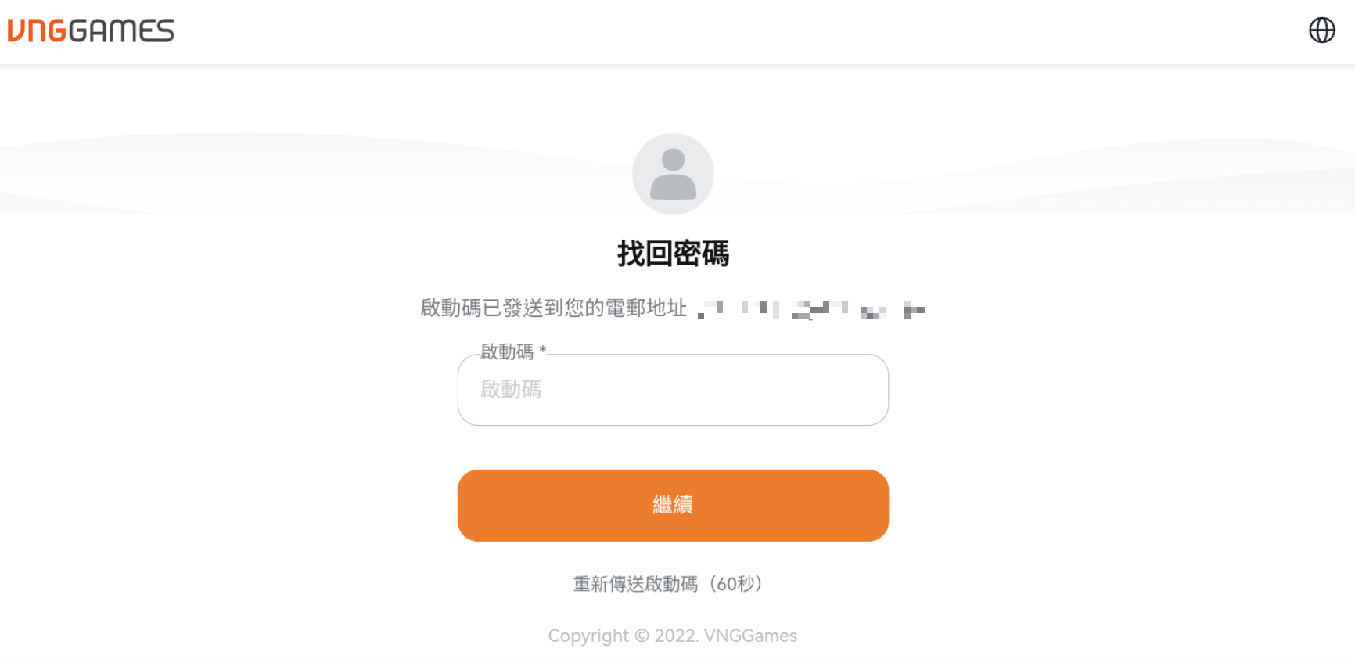Click the VNGGames name in the footer
Image resolution: width=1355 pixels, height=663 pixels.
click(x=750, y=636)
